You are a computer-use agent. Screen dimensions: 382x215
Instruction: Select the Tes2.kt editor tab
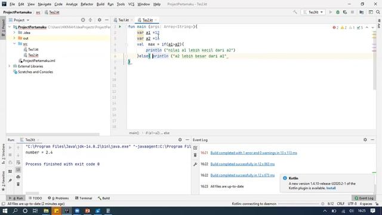147,20
